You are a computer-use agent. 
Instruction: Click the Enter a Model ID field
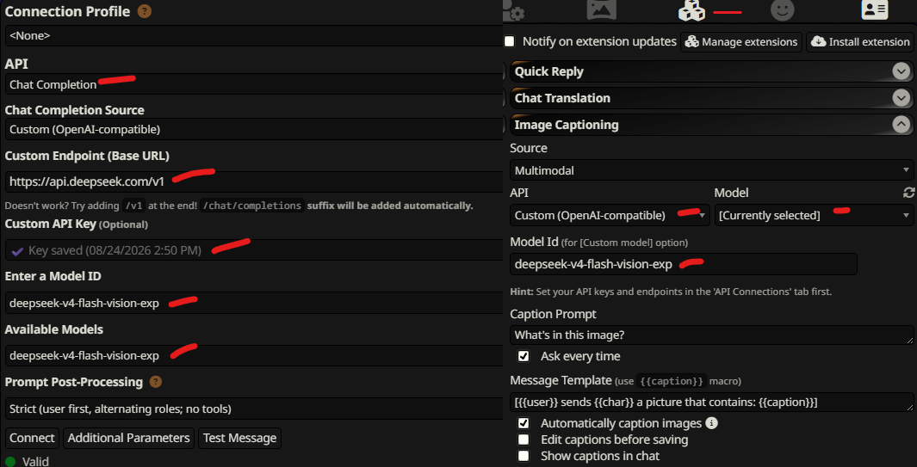pyautogui.click(x=254, y=303)
